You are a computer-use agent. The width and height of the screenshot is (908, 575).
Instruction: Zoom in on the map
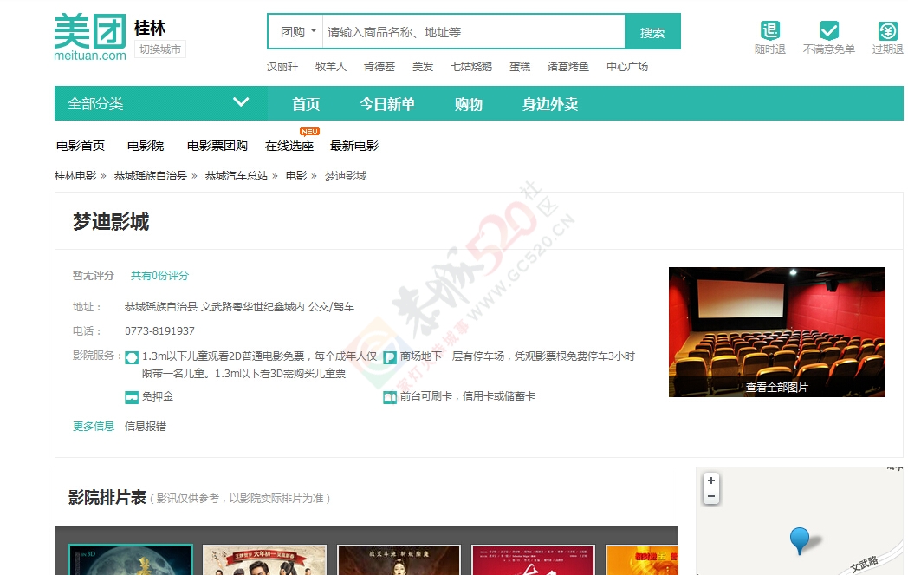click(x=711, y=480)
